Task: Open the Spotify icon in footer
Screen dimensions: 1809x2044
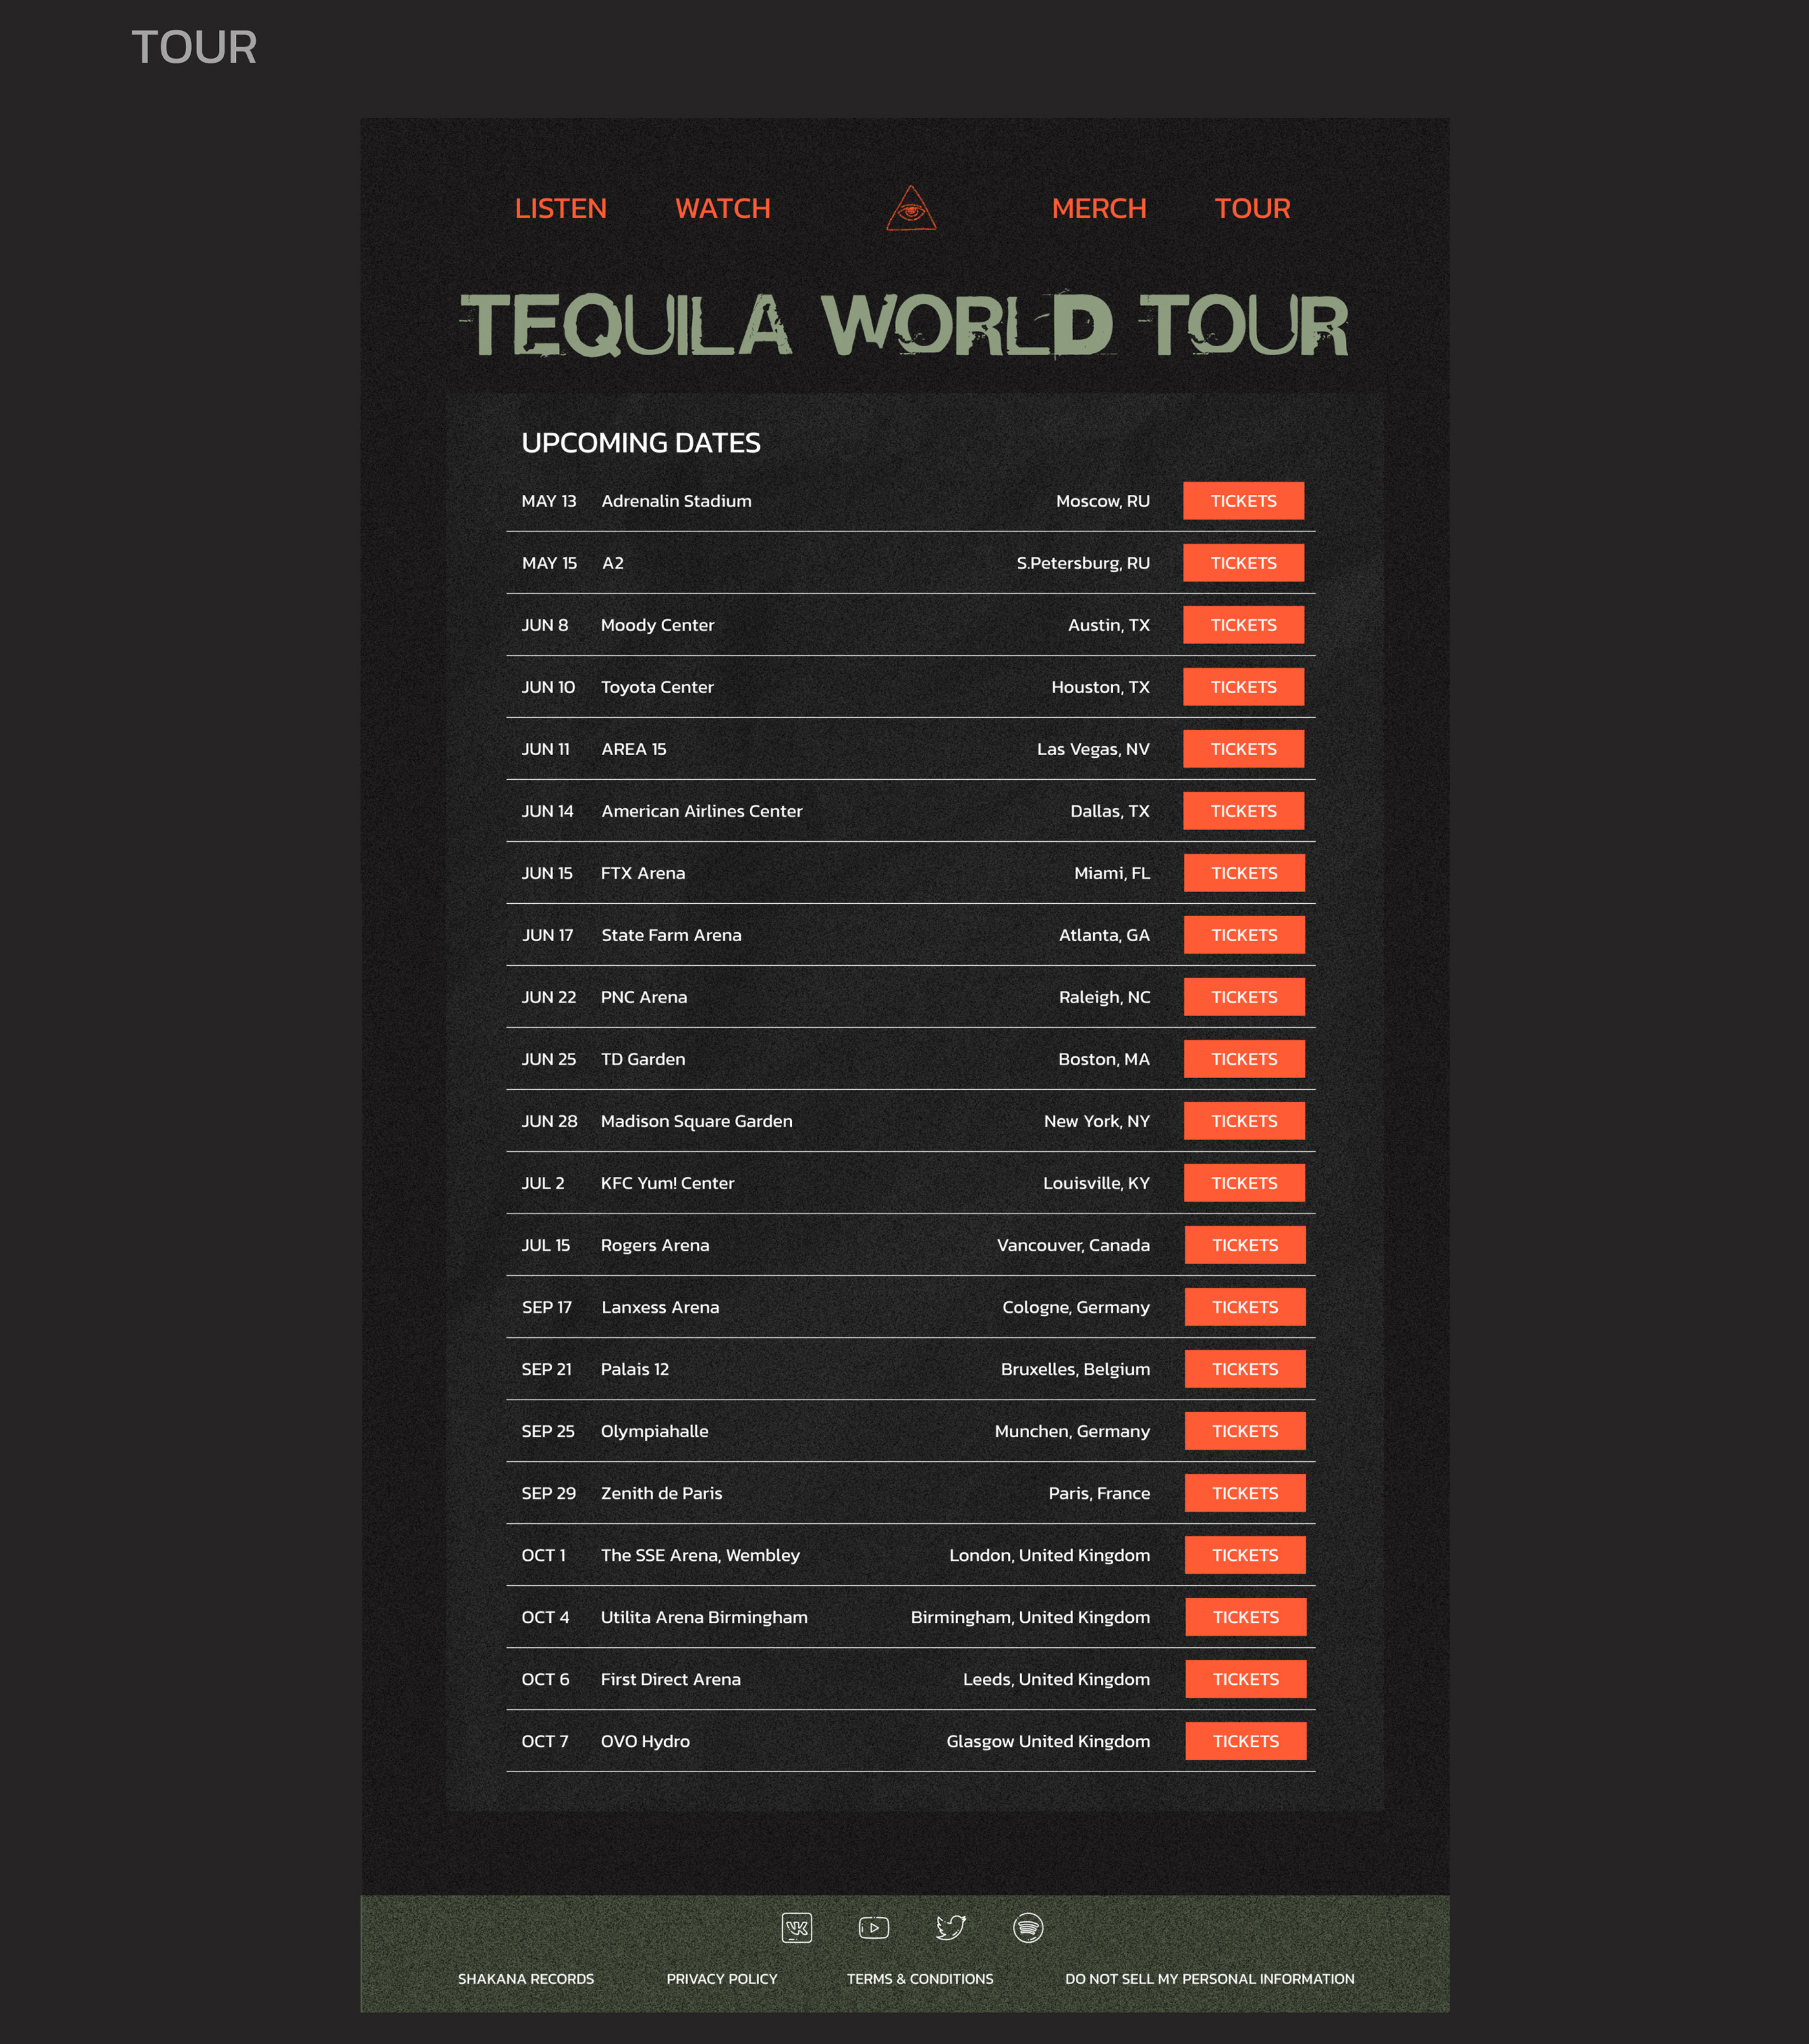Action: [x=1027, y=1927]
